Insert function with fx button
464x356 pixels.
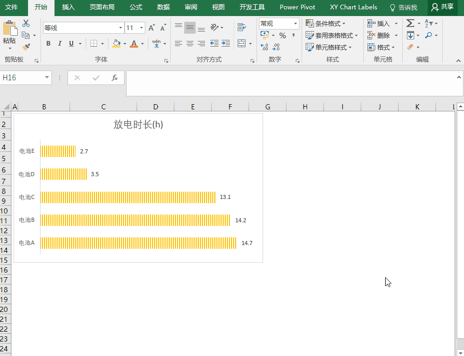click(115, 78)
